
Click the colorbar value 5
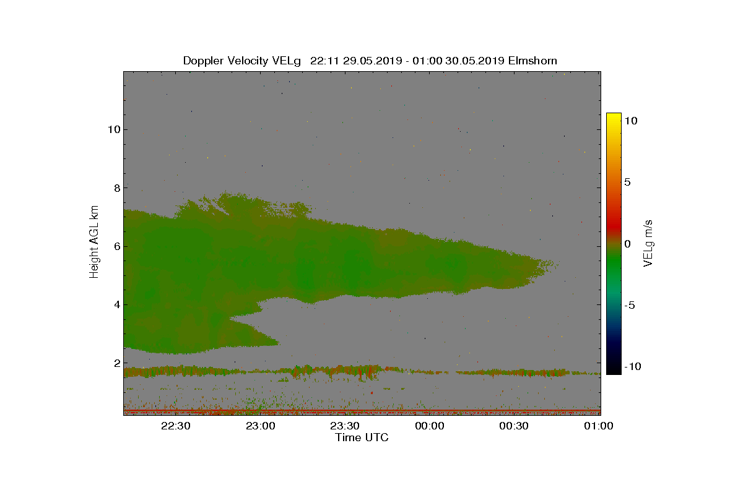[627, 183]
